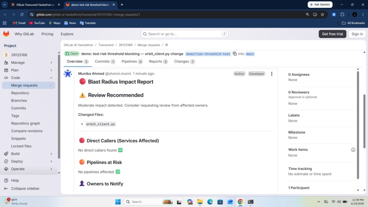Image resolution: width=368 pixels, height=207 pixels.
Task: Bookmark this page with star icon
Action: point(322,15)
